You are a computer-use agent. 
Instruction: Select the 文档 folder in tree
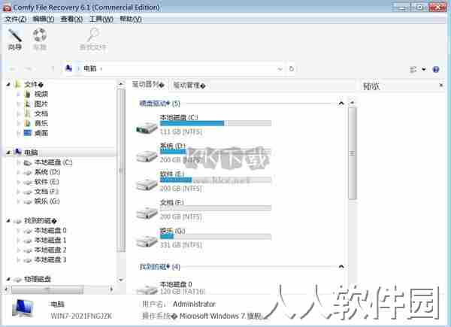(x=41, y=114)
